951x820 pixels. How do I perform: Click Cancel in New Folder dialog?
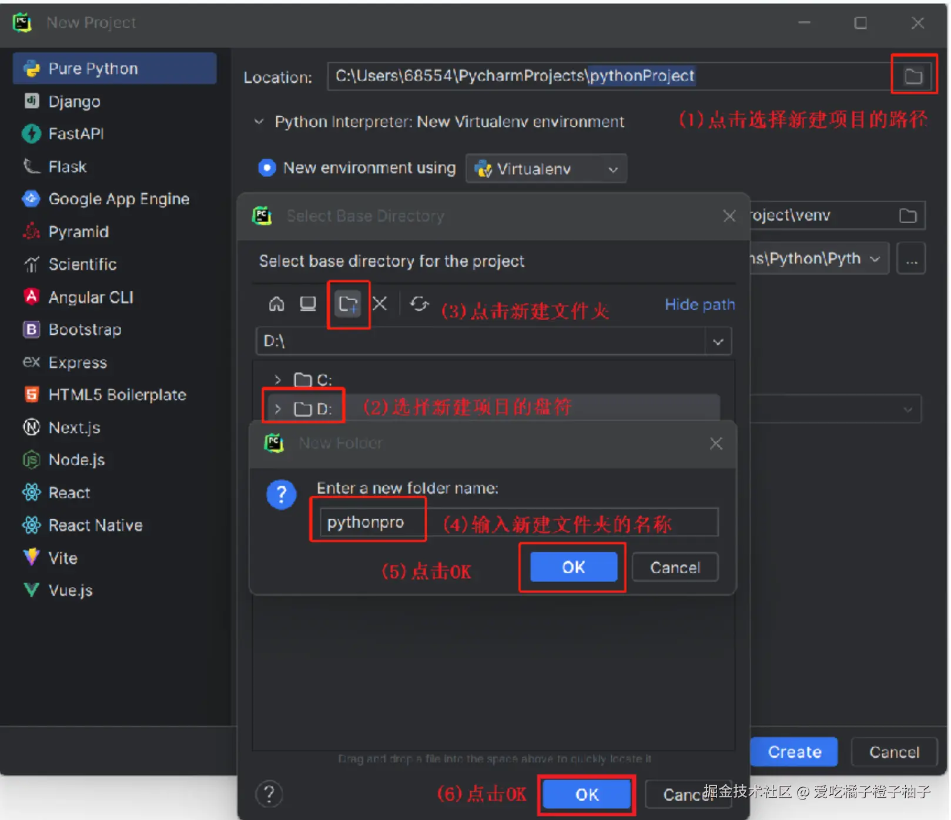(675, 567)
